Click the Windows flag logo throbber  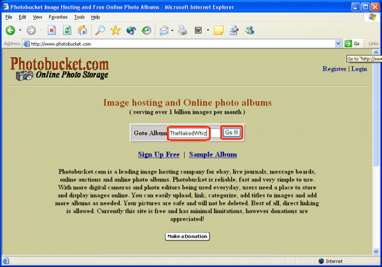pyautogui.click(x=372, y=17)
